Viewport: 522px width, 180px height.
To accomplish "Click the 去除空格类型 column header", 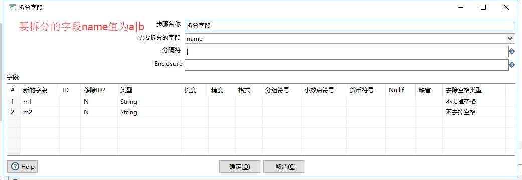I will 474,90.
